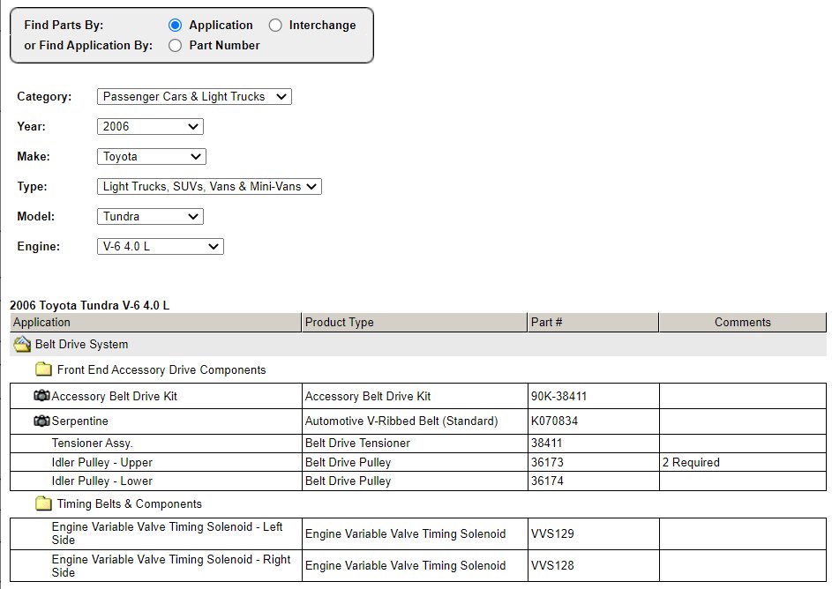Click part number 36174
This screenshot has width=832, height=589.
pyautogui.click(x=547, y=481)
